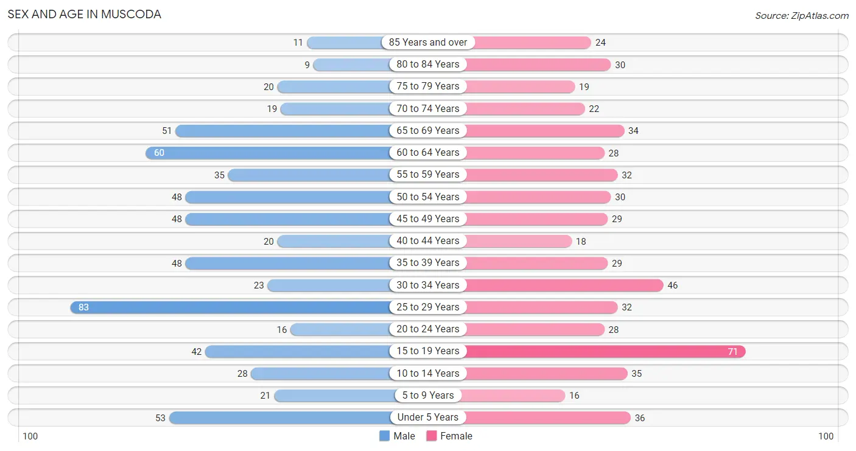The image size is (856, 451).
Task: Select the female 80 to 84 Years bar
Action: pyautogui.click(x=538, y=65)
